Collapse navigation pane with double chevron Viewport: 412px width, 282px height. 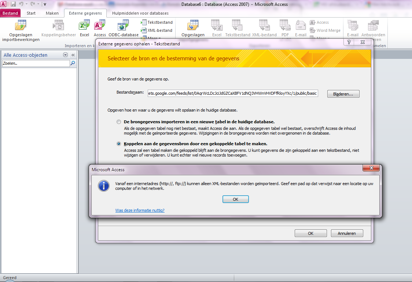[x=73, y=55]
